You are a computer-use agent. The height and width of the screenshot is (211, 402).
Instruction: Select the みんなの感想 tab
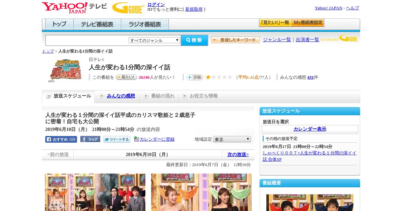(117, 96)
